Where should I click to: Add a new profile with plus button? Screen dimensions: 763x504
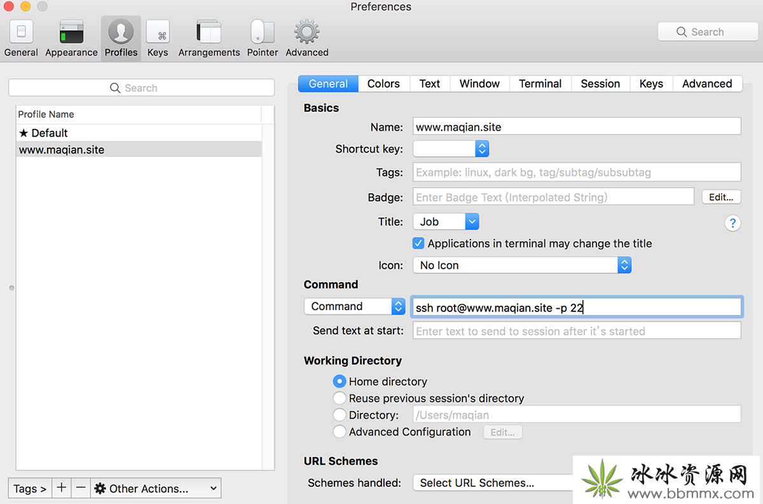61,488
